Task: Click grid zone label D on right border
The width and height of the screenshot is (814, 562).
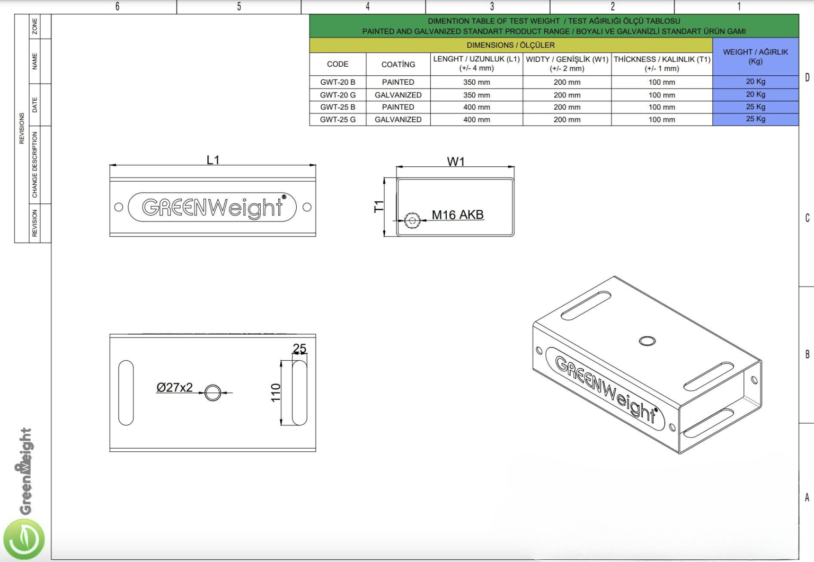Action: click(806, 78)
